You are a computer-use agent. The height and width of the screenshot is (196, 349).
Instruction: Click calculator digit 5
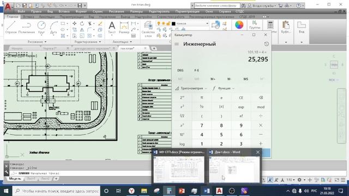221,134
